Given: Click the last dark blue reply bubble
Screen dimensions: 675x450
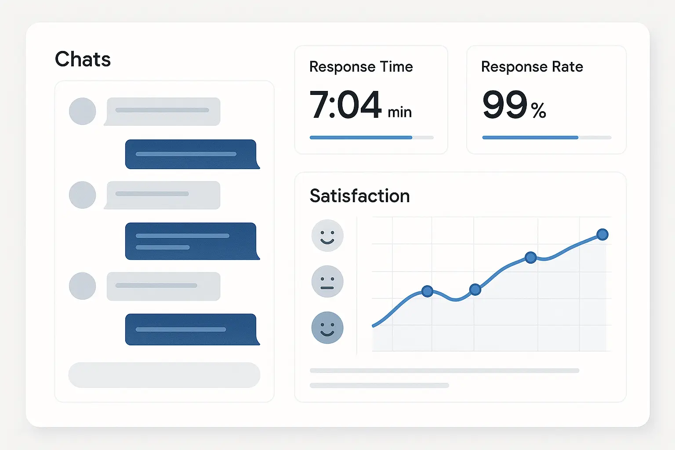Looking at the screenshot, I should tap(191, 329).
